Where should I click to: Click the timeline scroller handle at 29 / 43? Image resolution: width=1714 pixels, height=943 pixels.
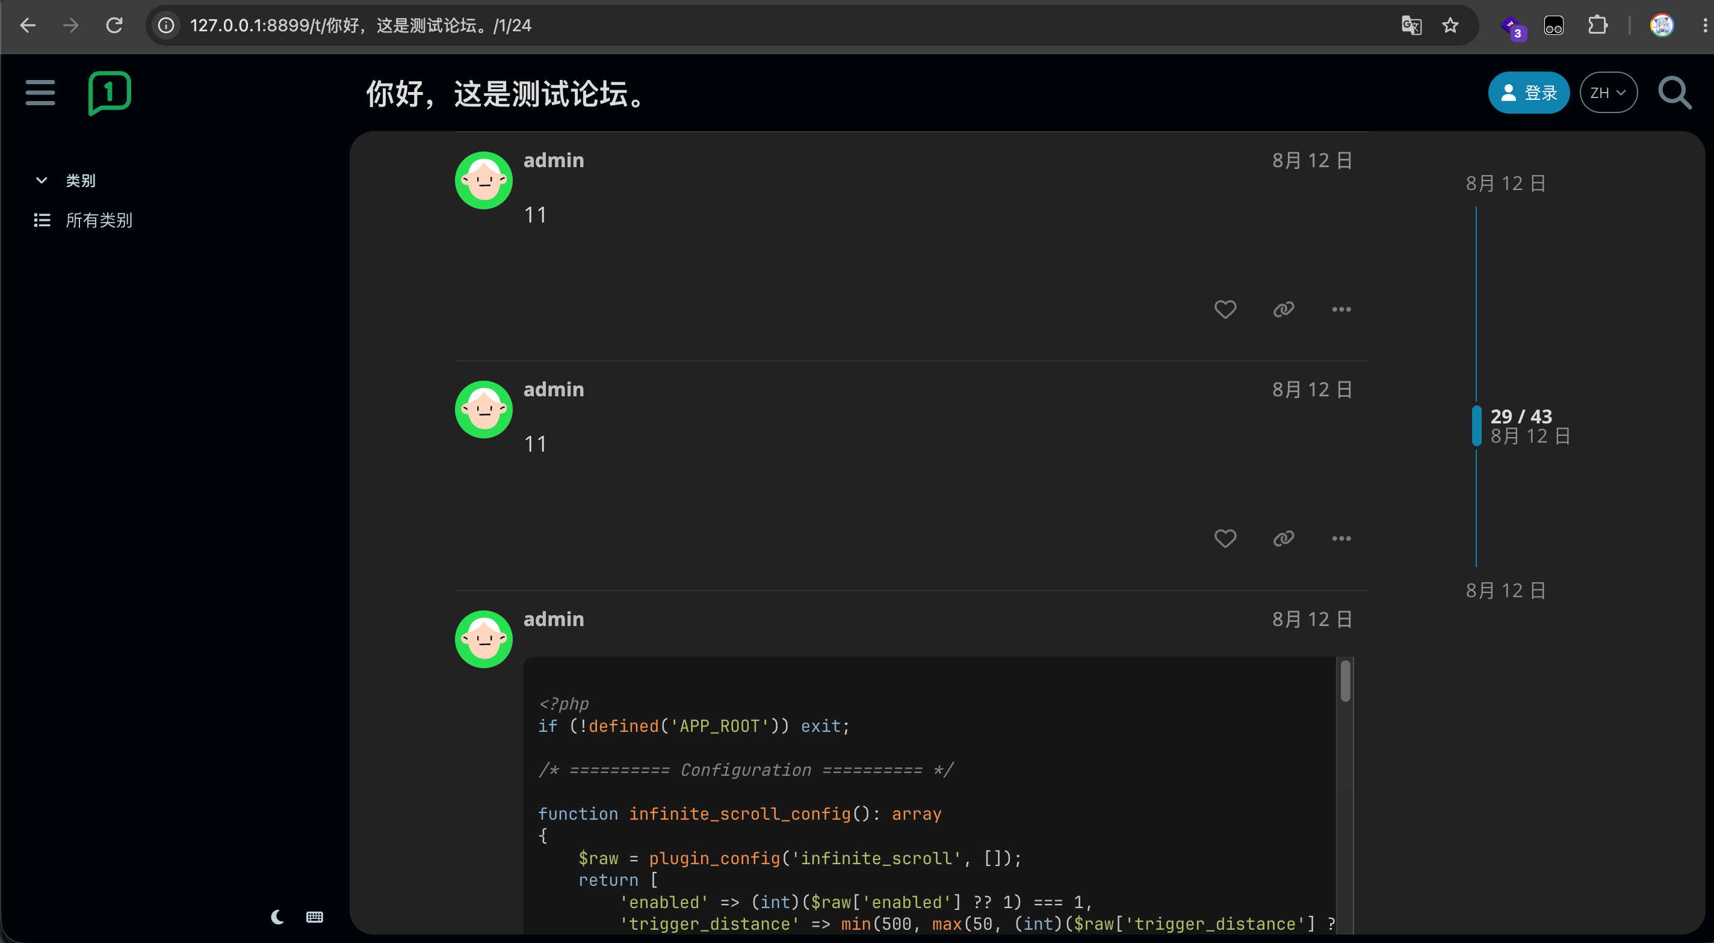pyautogui.click(x=1476, y=426)
